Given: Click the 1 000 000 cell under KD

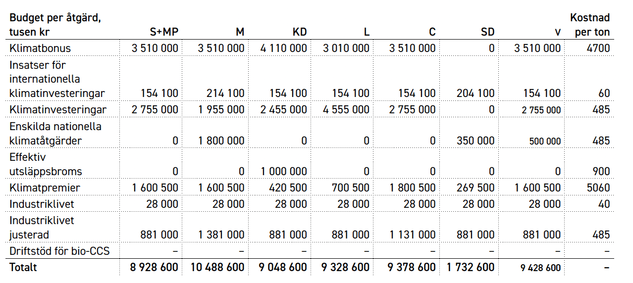Looking at the screenshot, I should [284, 172].
